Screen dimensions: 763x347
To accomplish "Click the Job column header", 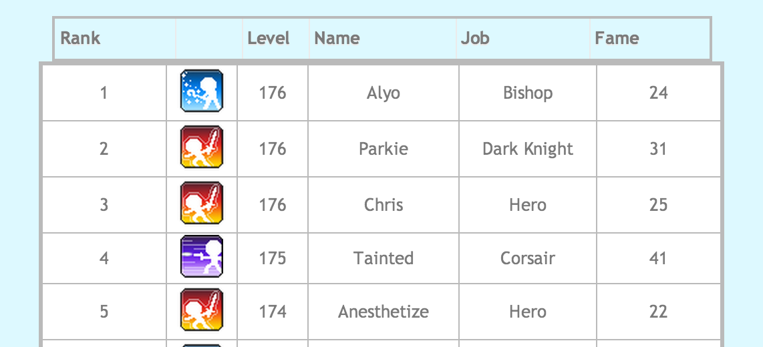I will 475,38.
